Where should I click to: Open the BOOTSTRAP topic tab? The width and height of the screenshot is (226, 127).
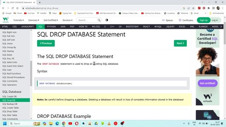click(132, 27)
